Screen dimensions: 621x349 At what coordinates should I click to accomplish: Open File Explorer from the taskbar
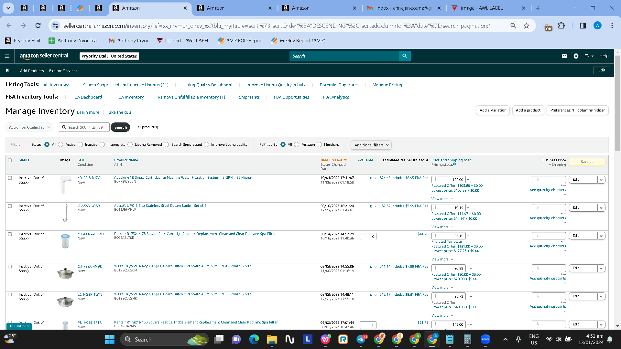(x=272, y=339)
